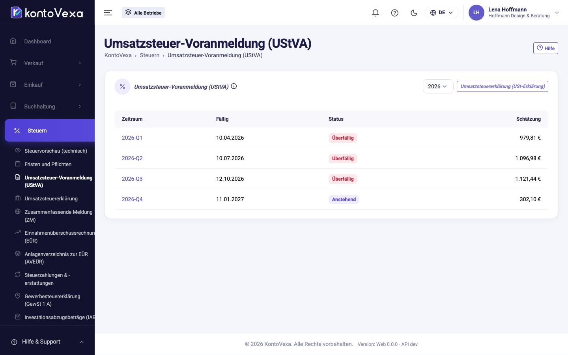The height and width of the screenshot is (355, 568).
Task: Open Umsatzsteuererklärung in the sidebar
Action: tap(51, 198)
